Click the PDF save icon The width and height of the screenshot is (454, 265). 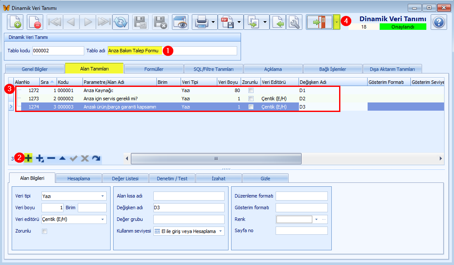click(227, 22)
